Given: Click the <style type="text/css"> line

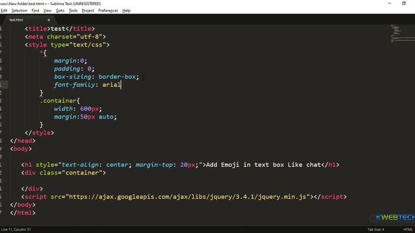Looking at the screenshot, I should 67,45.
